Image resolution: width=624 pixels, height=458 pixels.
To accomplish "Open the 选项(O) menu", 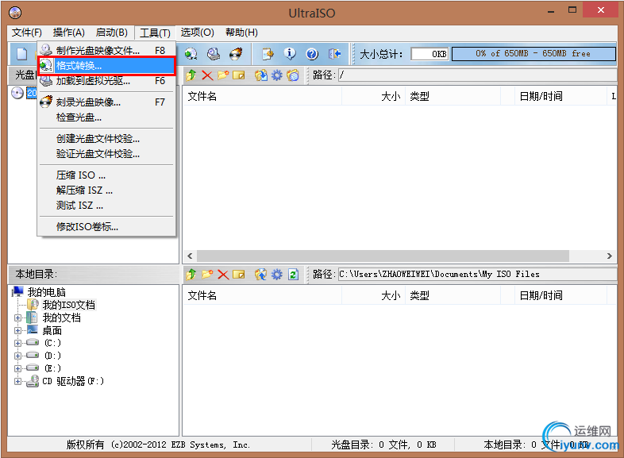I will point(198,33).
